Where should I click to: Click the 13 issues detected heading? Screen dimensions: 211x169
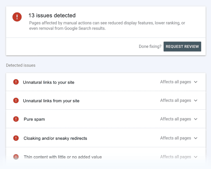click(x=52, y=16)
